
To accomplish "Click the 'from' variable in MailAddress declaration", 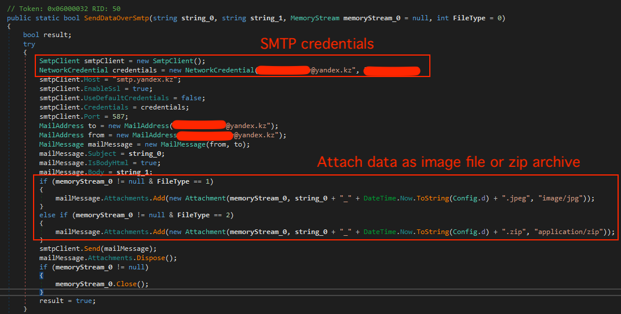I will (x=96, y=135).
